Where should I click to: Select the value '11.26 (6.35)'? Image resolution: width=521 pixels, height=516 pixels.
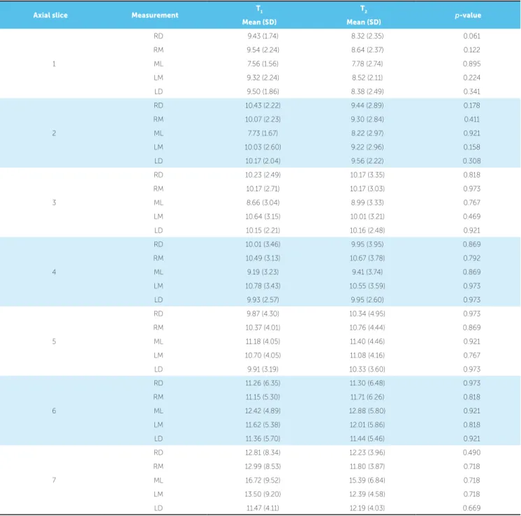coord(263,383)
